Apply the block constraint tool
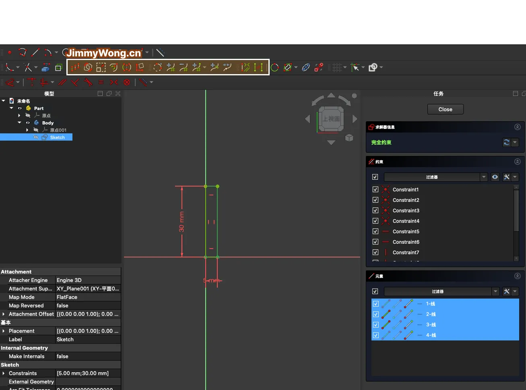526x390 pixels. click(x=127, y=82)
